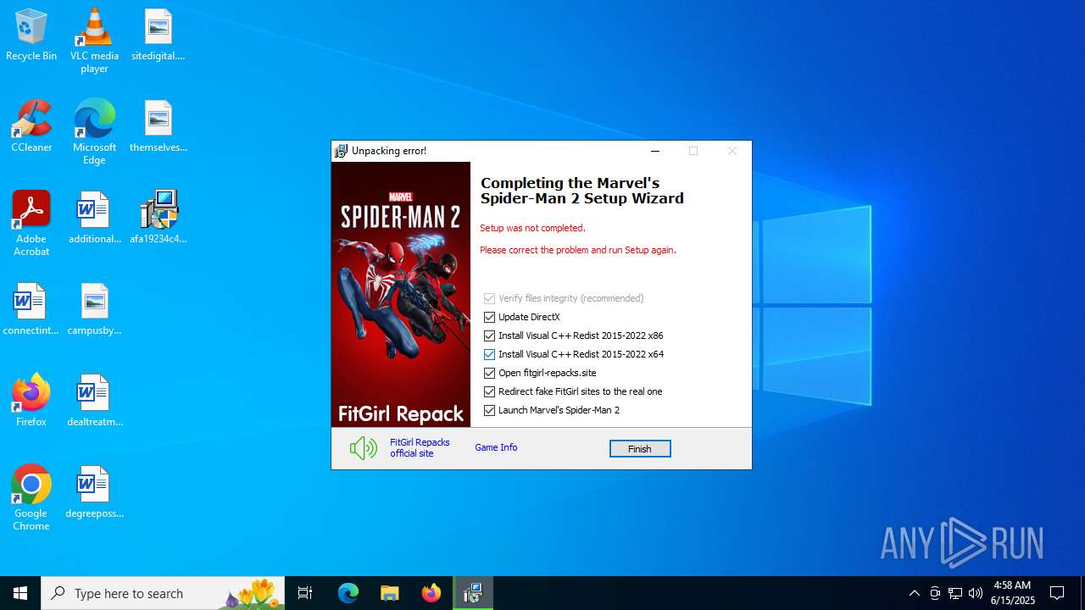Open the clock and date flyout

point(1014,593)
